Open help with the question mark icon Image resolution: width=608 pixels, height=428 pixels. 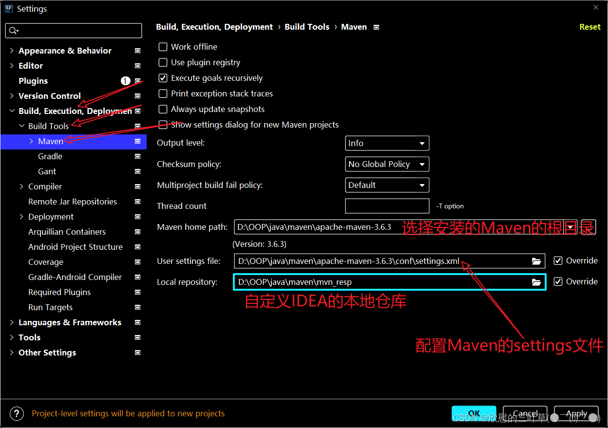(17, 413)
